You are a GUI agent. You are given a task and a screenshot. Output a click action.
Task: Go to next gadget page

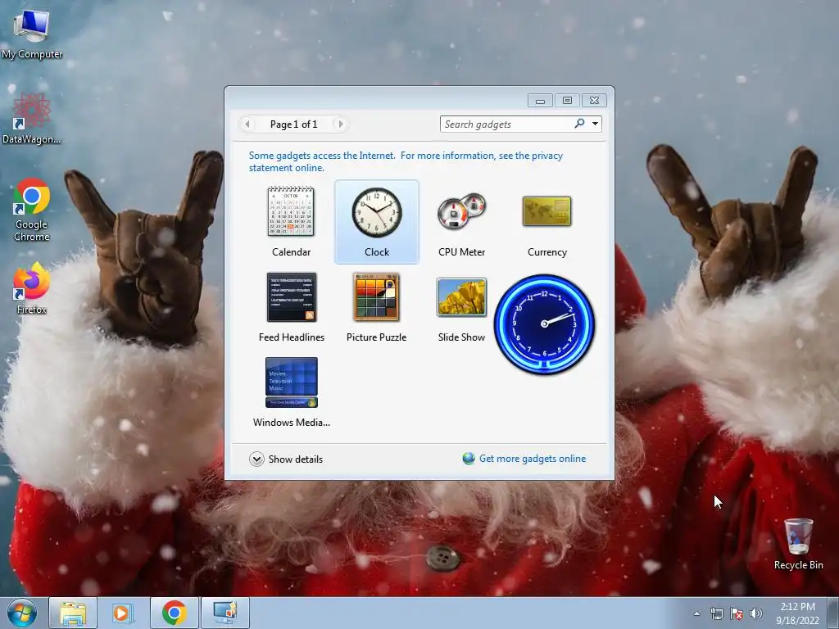pyautogui.click(x=340, y=124)
